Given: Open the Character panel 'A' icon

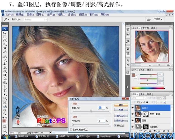Looking at the screenshot, I should [x=128, y=60].
